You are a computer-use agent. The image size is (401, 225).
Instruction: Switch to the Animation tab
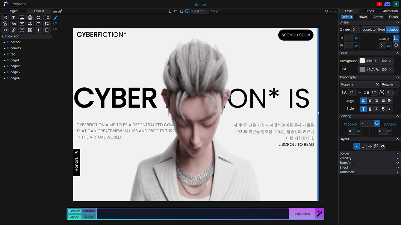click(x=390, y=11)
